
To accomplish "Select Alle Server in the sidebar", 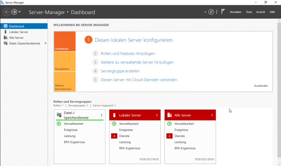I will (16, 38).
